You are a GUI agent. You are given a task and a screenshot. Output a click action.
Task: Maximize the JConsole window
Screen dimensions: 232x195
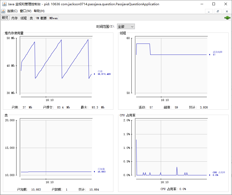pyautogui.click(x=213, y=4)
